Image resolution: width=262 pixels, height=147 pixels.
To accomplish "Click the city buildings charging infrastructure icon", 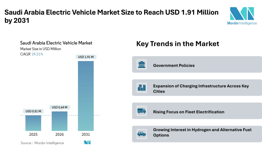I will 141,88.
